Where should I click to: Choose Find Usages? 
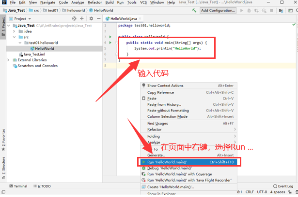click(x=188, y=123)
